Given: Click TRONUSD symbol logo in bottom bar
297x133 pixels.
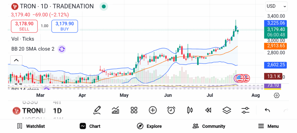Looking at the screenshot, I should click(16, 111).
